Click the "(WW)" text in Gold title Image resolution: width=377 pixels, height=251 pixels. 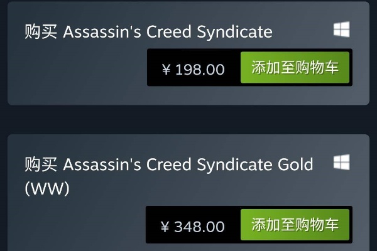coord(47,188)
